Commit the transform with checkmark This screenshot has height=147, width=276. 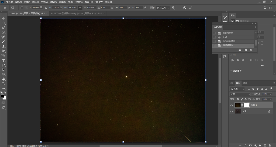[190, 8]
